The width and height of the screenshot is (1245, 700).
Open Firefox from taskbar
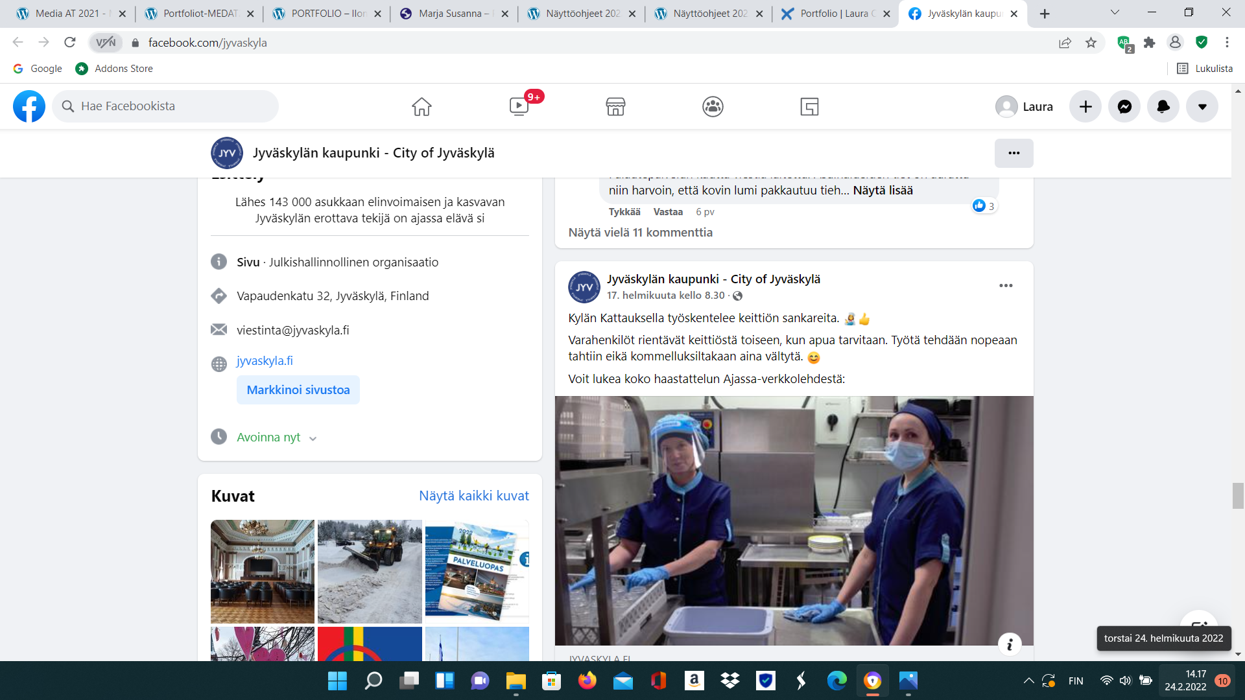[x=587, y=681]
